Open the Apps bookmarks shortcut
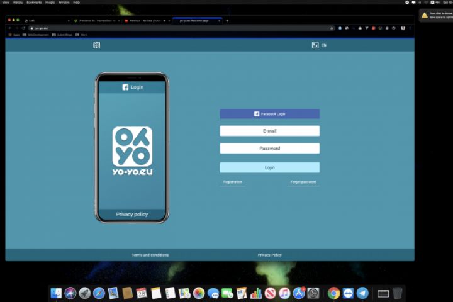This screenshot has width=453, height=302. pyautogui.click(x=14, y=35)
